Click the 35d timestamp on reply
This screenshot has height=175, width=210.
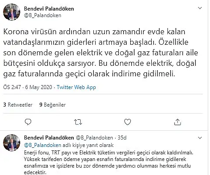[x=122, y=138]
